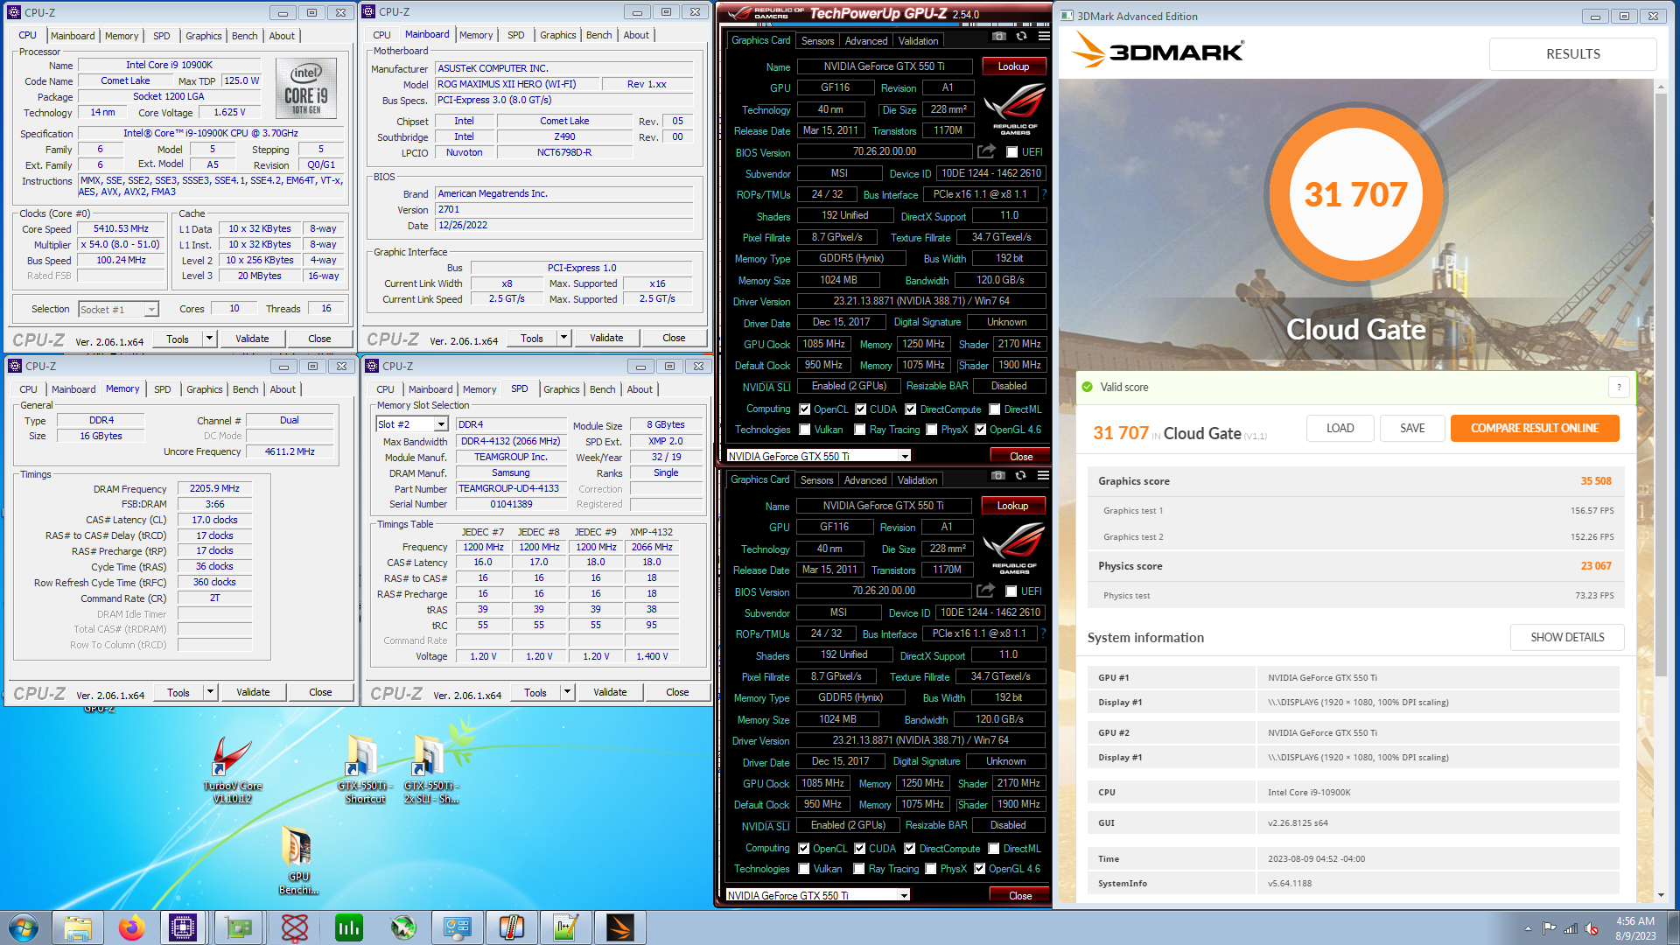Screen dimensions: 1680x945
Task: Toggle Vulkan checkbox in top GPU-Z
Action: click(x=806, y=430)
